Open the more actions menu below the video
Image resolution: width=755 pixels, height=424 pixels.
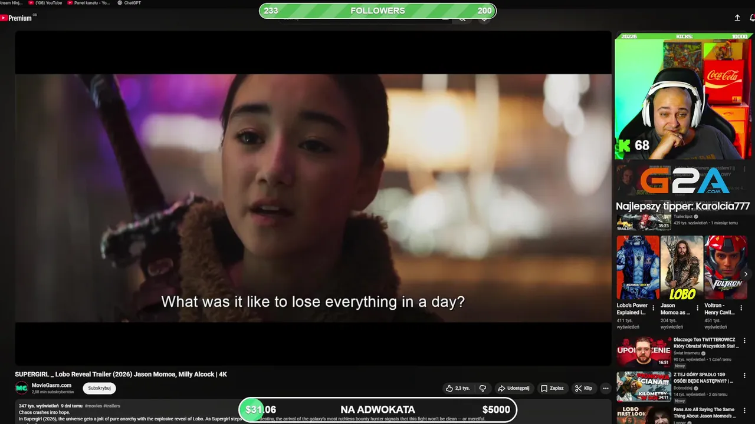click(605, 389)
